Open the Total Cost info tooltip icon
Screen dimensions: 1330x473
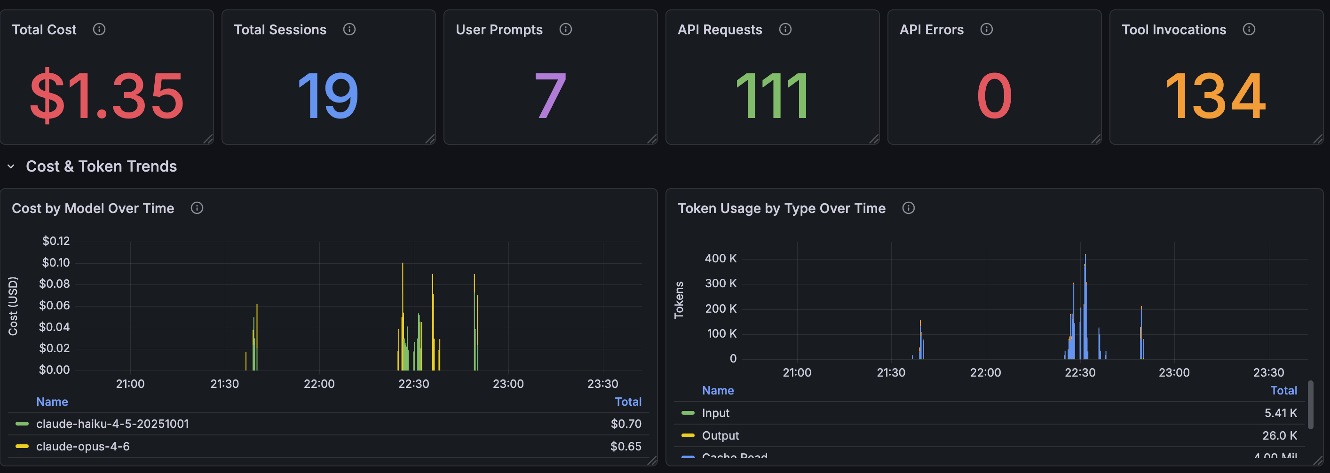coord(99,30)
